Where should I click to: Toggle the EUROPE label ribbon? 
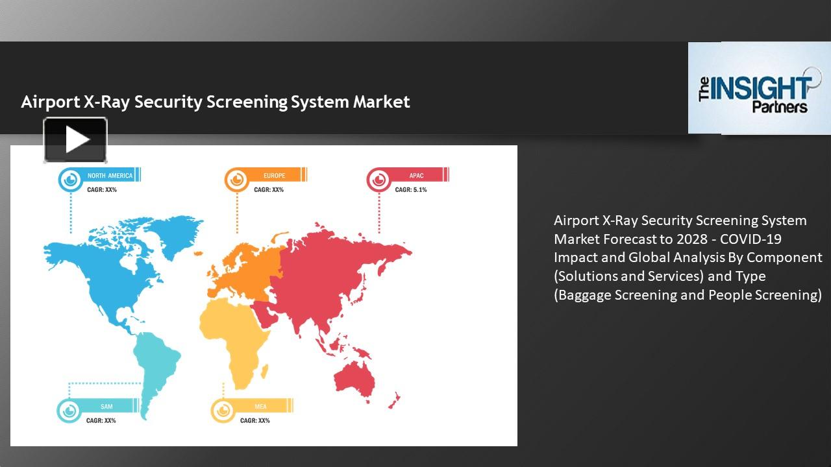(275, 174)
